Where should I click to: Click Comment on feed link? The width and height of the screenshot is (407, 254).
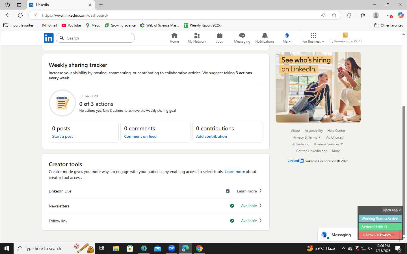pyautogui.click(x=140, y=136)
